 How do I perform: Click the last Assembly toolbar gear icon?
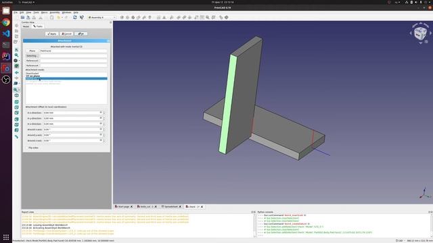click(227, 18)
